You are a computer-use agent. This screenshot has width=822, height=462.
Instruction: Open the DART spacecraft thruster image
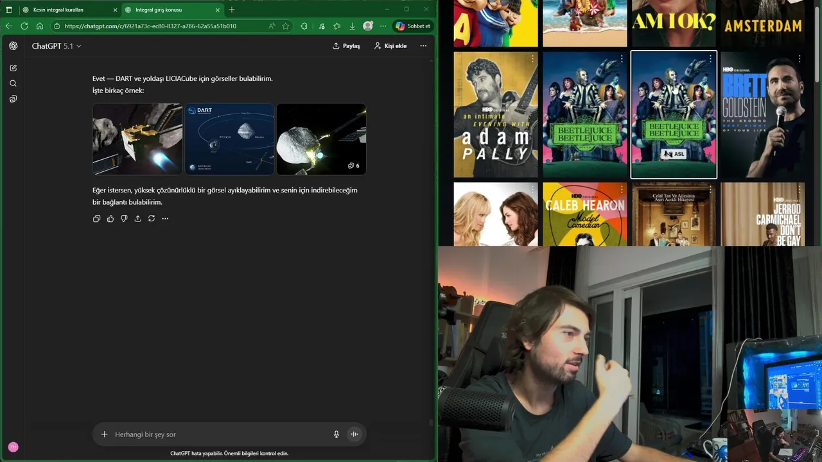click(137, 139)
